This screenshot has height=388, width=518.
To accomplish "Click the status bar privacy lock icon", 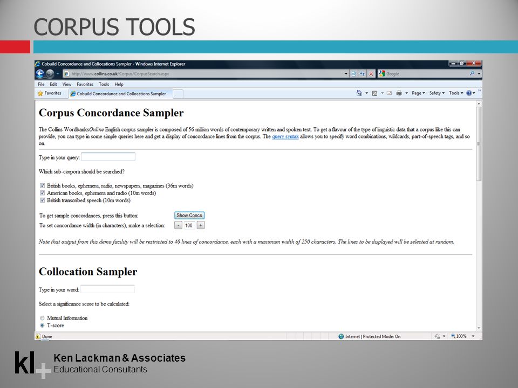I will click(437, 336).
